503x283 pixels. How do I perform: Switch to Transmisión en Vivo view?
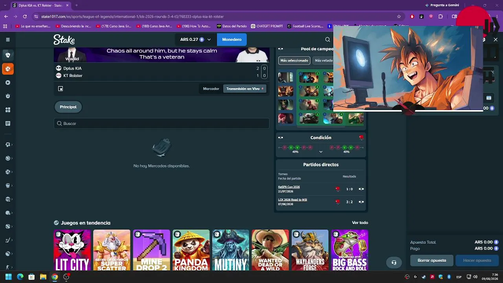coord(244,88)
